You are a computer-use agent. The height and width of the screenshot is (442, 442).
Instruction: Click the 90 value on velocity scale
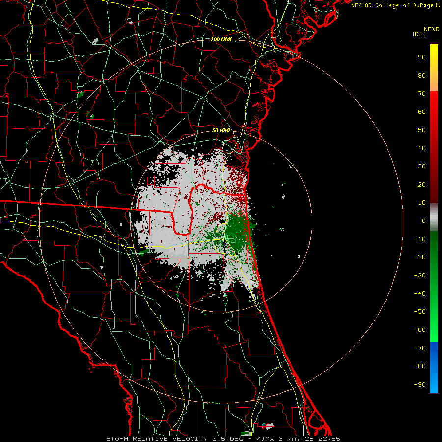pyautogui.click(x=422, y=57)
